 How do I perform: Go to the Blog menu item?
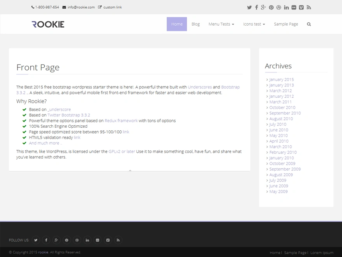click(x=195, y=24)
